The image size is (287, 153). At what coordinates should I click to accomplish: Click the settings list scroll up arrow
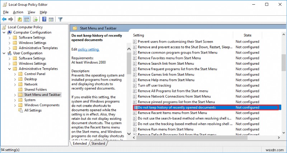click(x=283, y=34)
